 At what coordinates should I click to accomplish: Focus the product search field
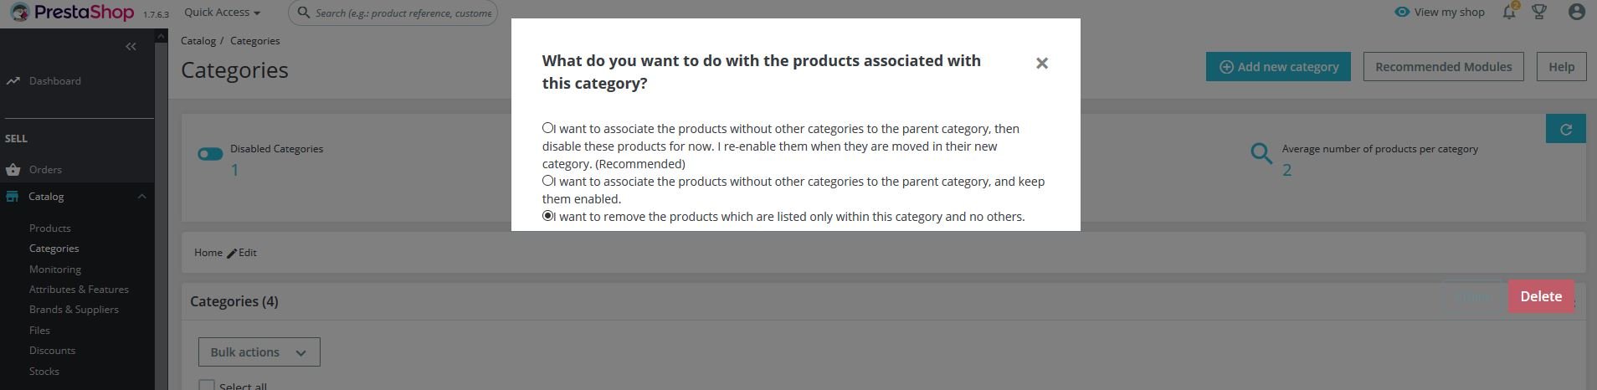[x=402, y=13]
